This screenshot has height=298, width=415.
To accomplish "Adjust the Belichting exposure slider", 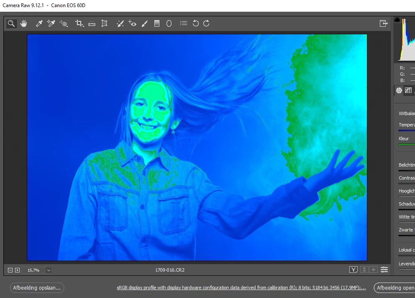I will [407, 171].
